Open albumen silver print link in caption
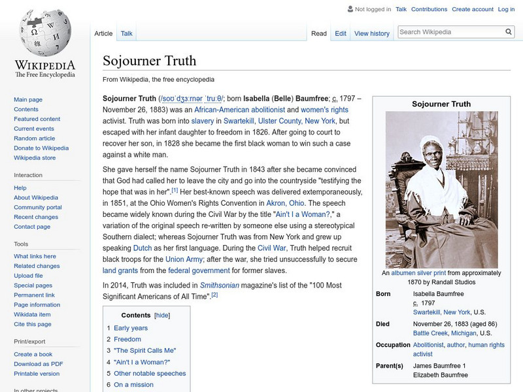The height and width of the screenshot is (392, 523). [x=418, y=273]
